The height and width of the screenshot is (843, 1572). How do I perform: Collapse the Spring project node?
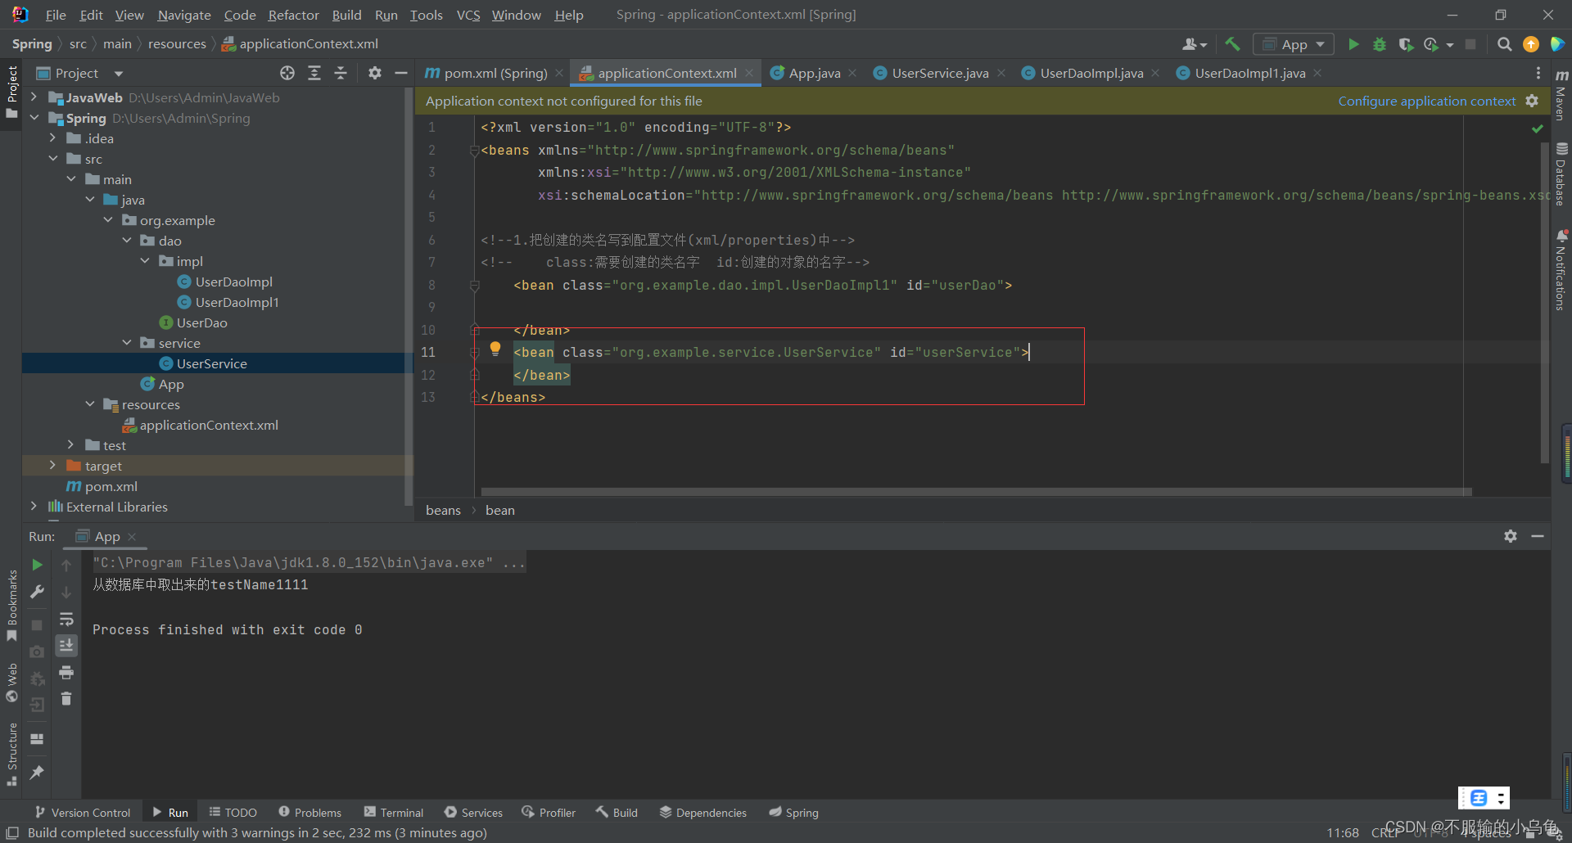coord(34,118)
